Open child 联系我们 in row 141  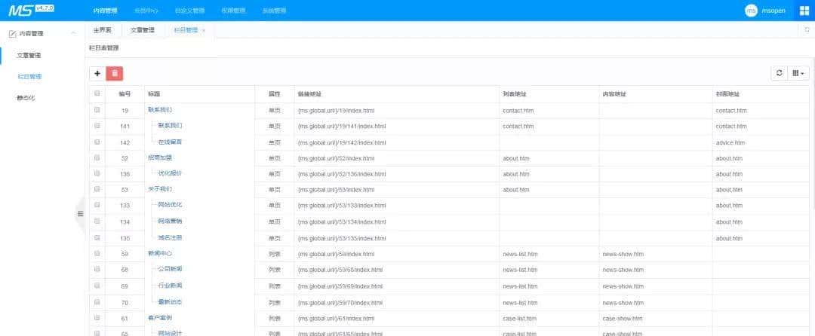pos(170,126)
